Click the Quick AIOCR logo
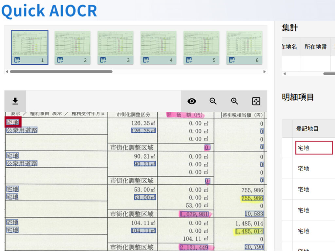Image resolution: width=335 pixels, height=251 pixels. pos(49,11)
